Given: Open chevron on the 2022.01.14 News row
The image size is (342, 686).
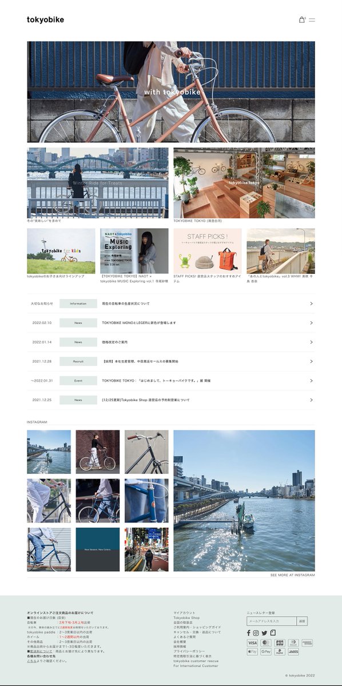Looking at the screenshot, I should [311, 342].
